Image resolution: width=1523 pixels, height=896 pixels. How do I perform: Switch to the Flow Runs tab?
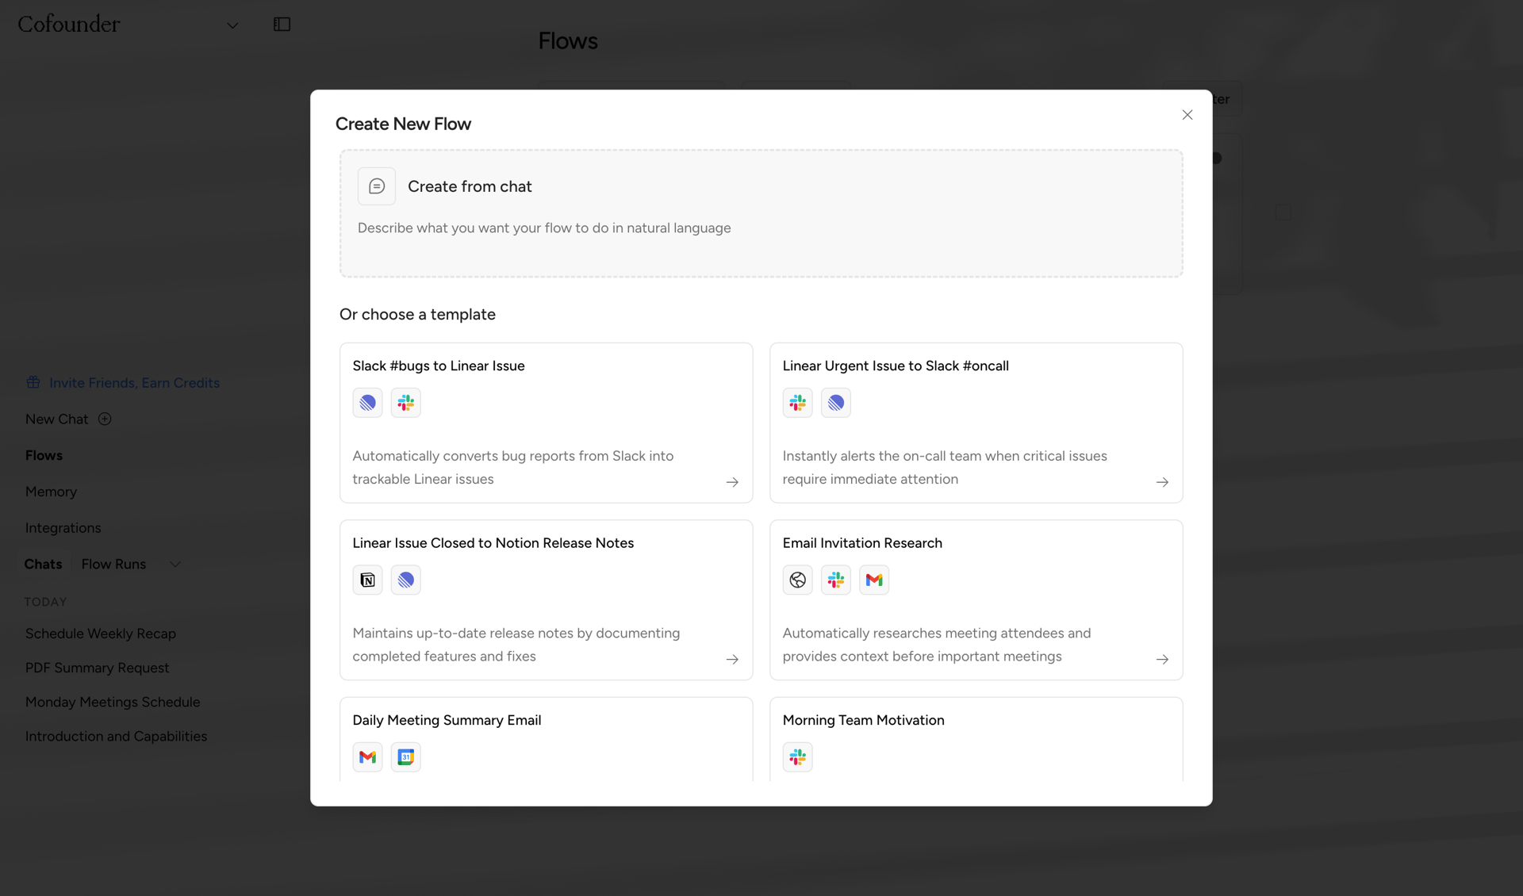113,564
